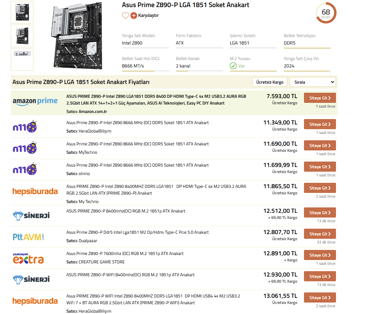Viewport: 368px width, 314px height.
Task: Click the 2024 chipset release year value
Action: coord(289,66)
